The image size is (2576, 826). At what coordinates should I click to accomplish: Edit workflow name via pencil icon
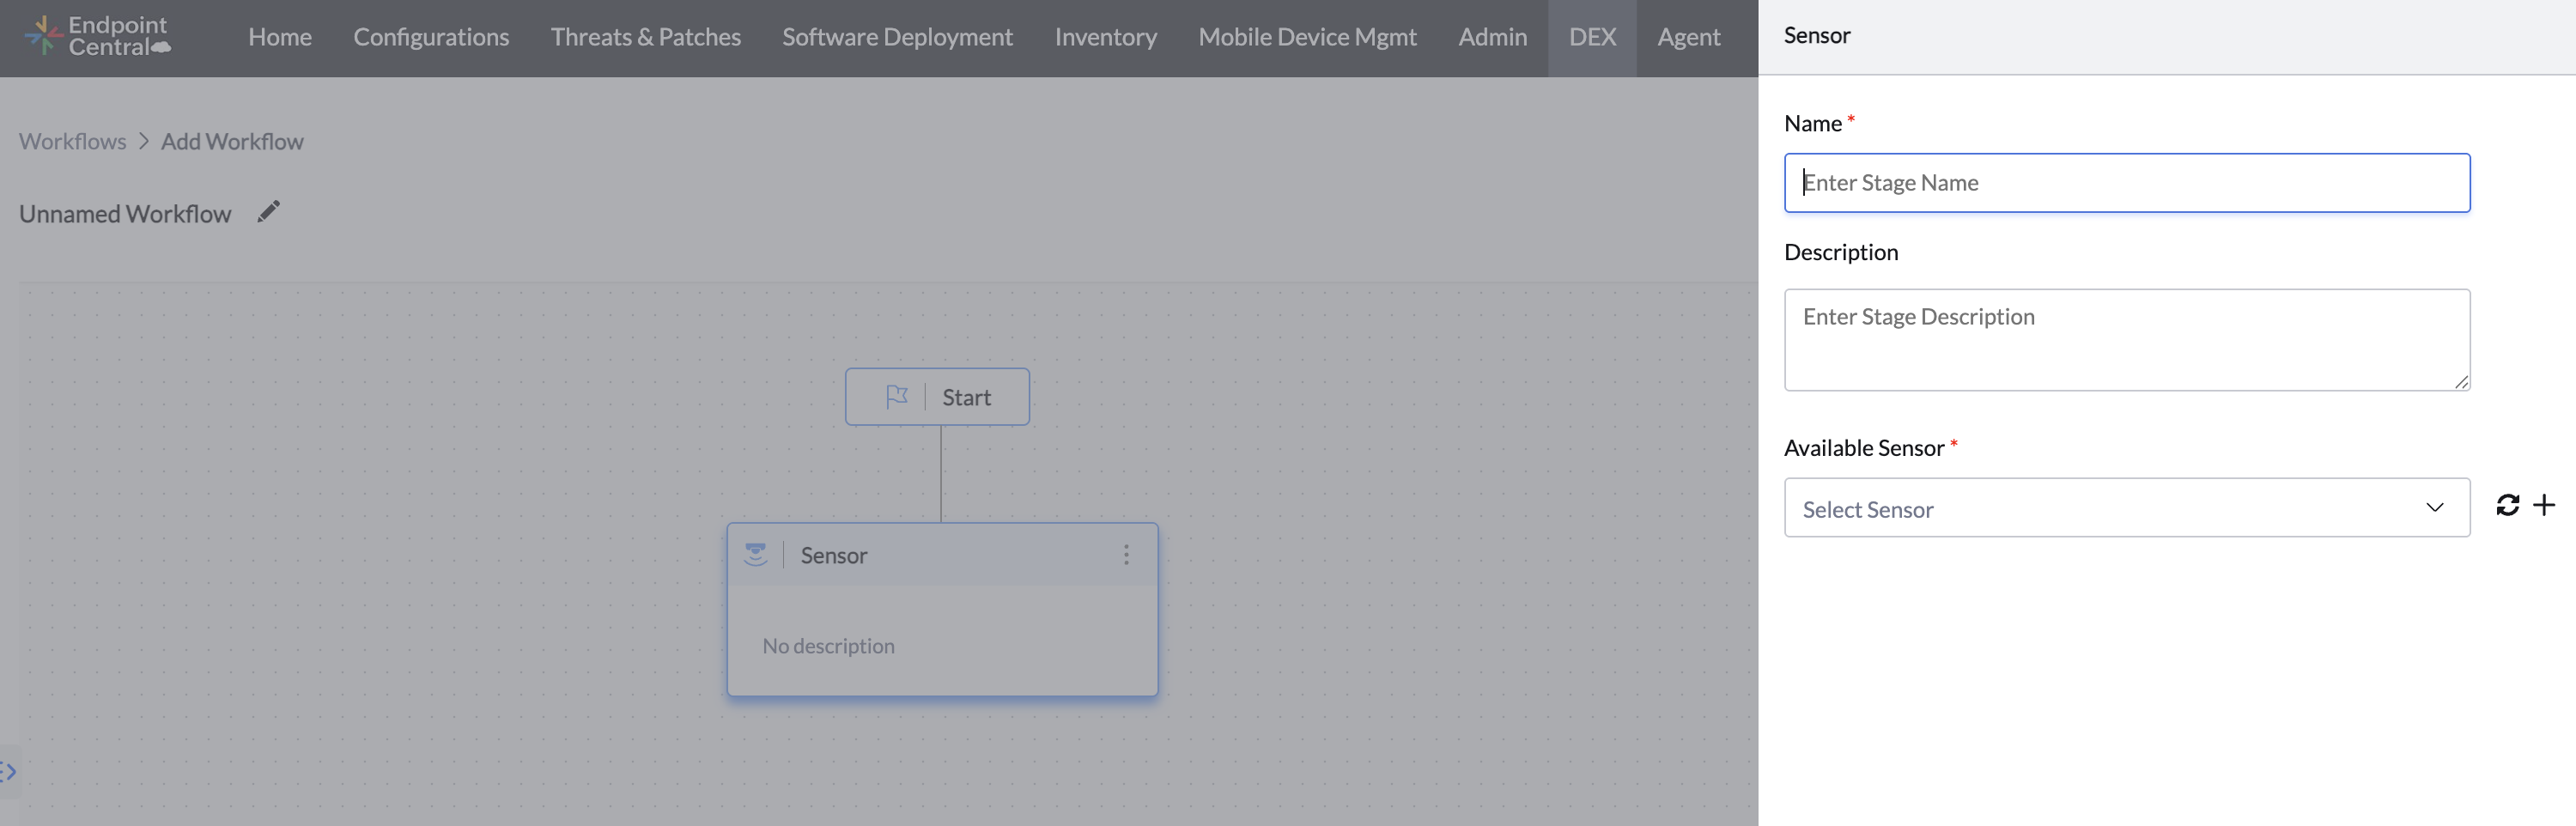pyautogui.click(x=268, y=211)
